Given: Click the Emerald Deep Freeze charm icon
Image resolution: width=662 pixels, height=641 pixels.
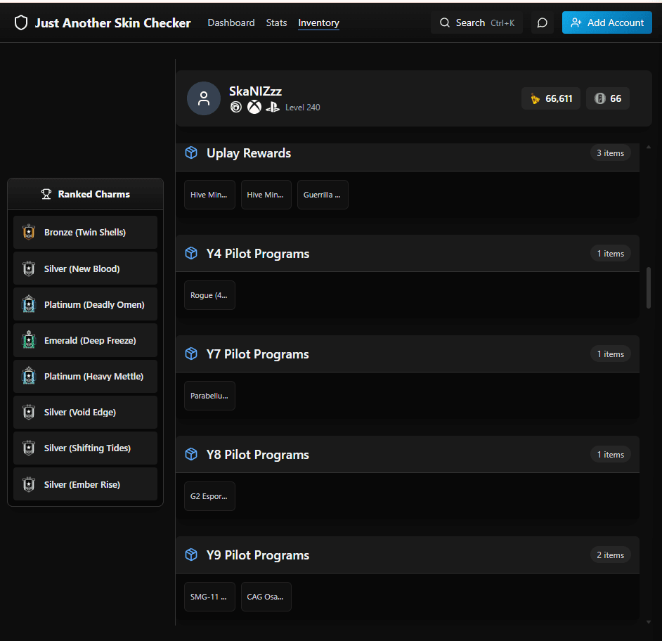Looking at the screenshot, I should tap(29, 340).
